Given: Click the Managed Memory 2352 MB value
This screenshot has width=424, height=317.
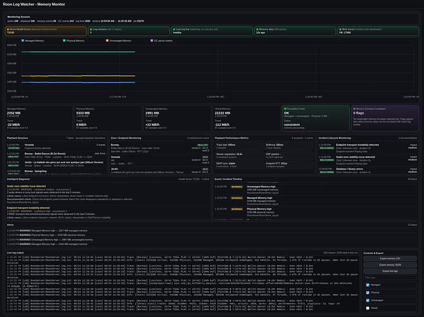Looking at the screenshot, I should (x=14, y=113).
